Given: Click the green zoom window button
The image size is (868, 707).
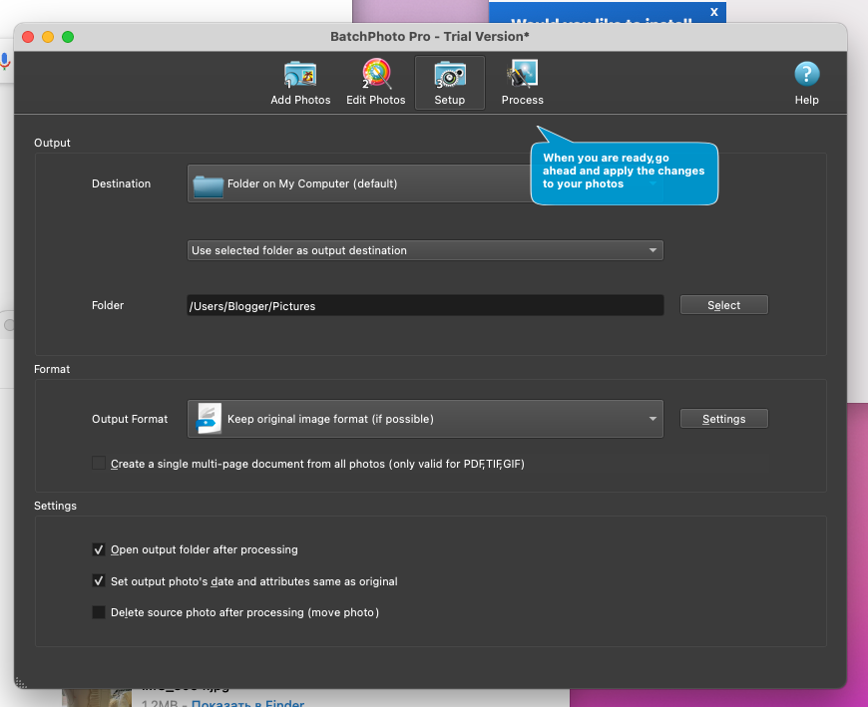Looking at the screenshot, I should point(68,37).
